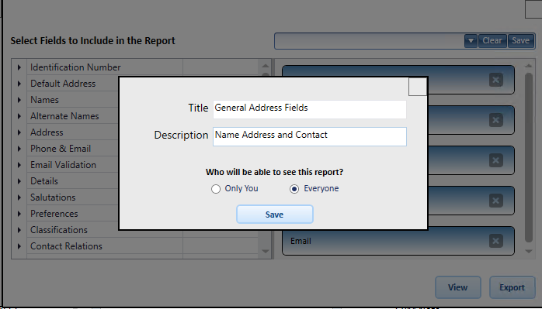
Task: Expand the Preferences tree arrow
Action: (x=19, y=214)
